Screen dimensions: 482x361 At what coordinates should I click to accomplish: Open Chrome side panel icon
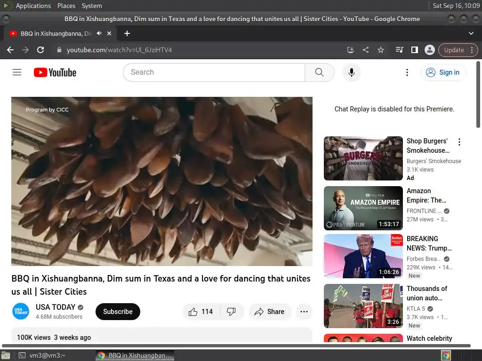(x=414, y=50)
